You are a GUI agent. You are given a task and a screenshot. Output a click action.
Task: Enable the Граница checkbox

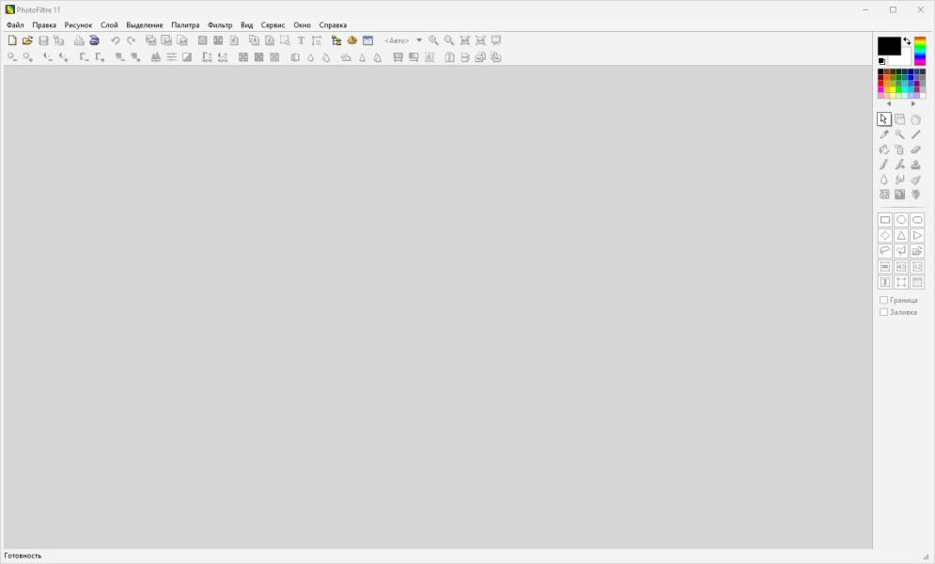pos(883,300)
